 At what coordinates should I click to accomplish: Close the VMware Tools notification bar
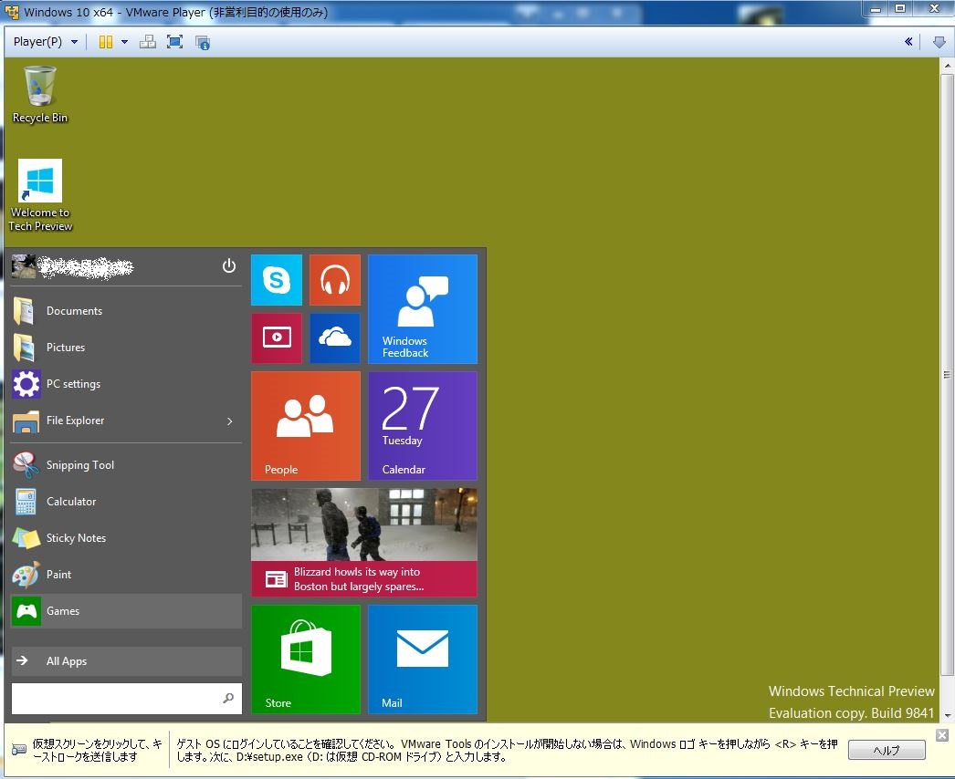pos(941,735)
